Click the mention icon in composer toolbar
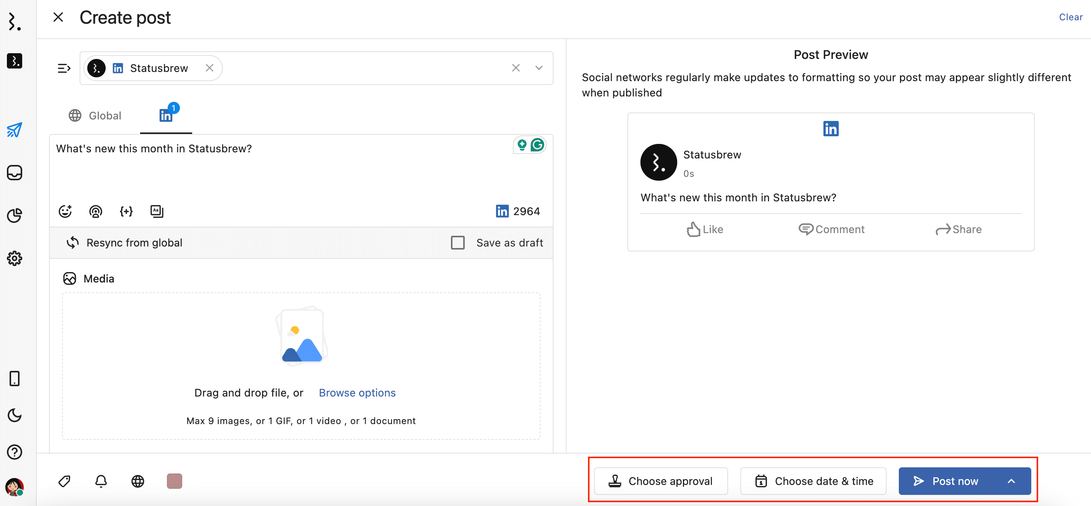 (x=95, y=211)
